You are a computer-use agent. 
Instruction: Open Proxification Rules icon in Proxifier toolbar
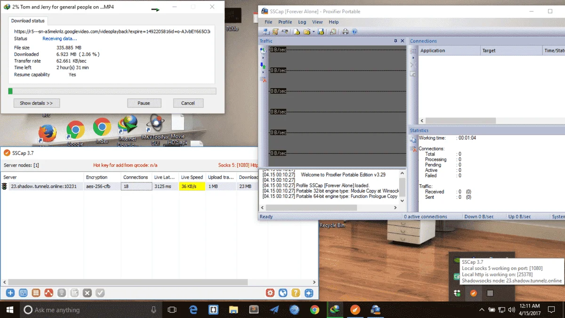[275, 32]
